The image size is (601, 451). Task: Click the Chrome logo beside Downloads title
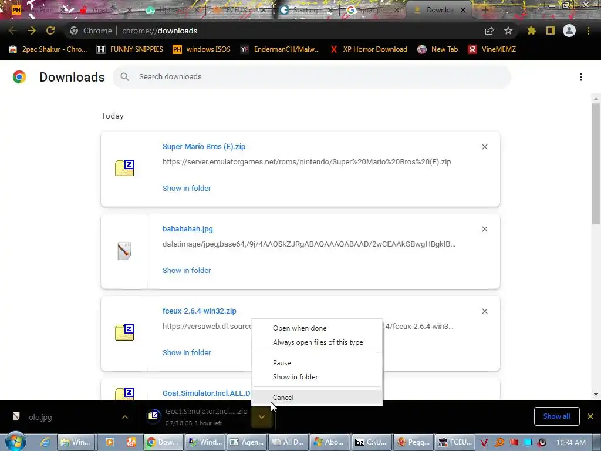19,77
